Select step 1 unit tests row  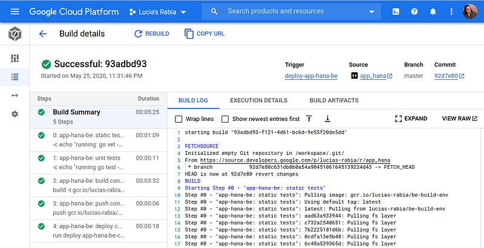point(98,163)
